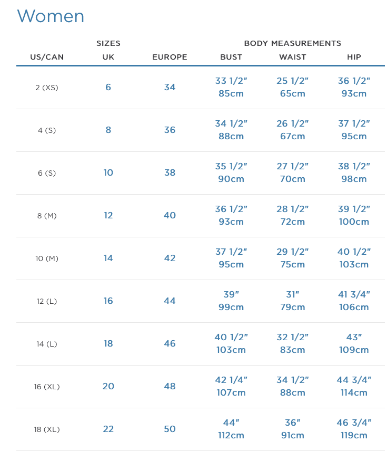This screenshot has height=451, width=387.
Task: Click the Women heading
Action: [51, 16]
